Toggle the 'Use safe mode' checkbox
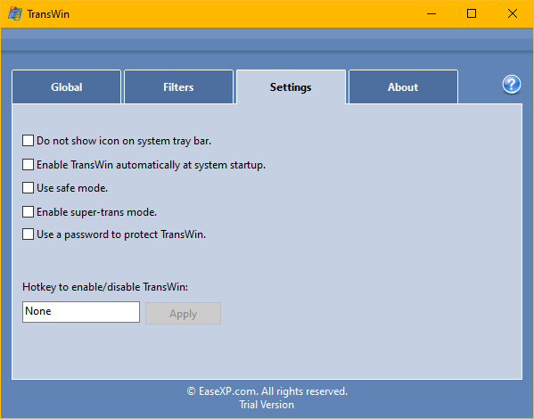The width and height of the screenshot is (534, 419). [28, 188]
